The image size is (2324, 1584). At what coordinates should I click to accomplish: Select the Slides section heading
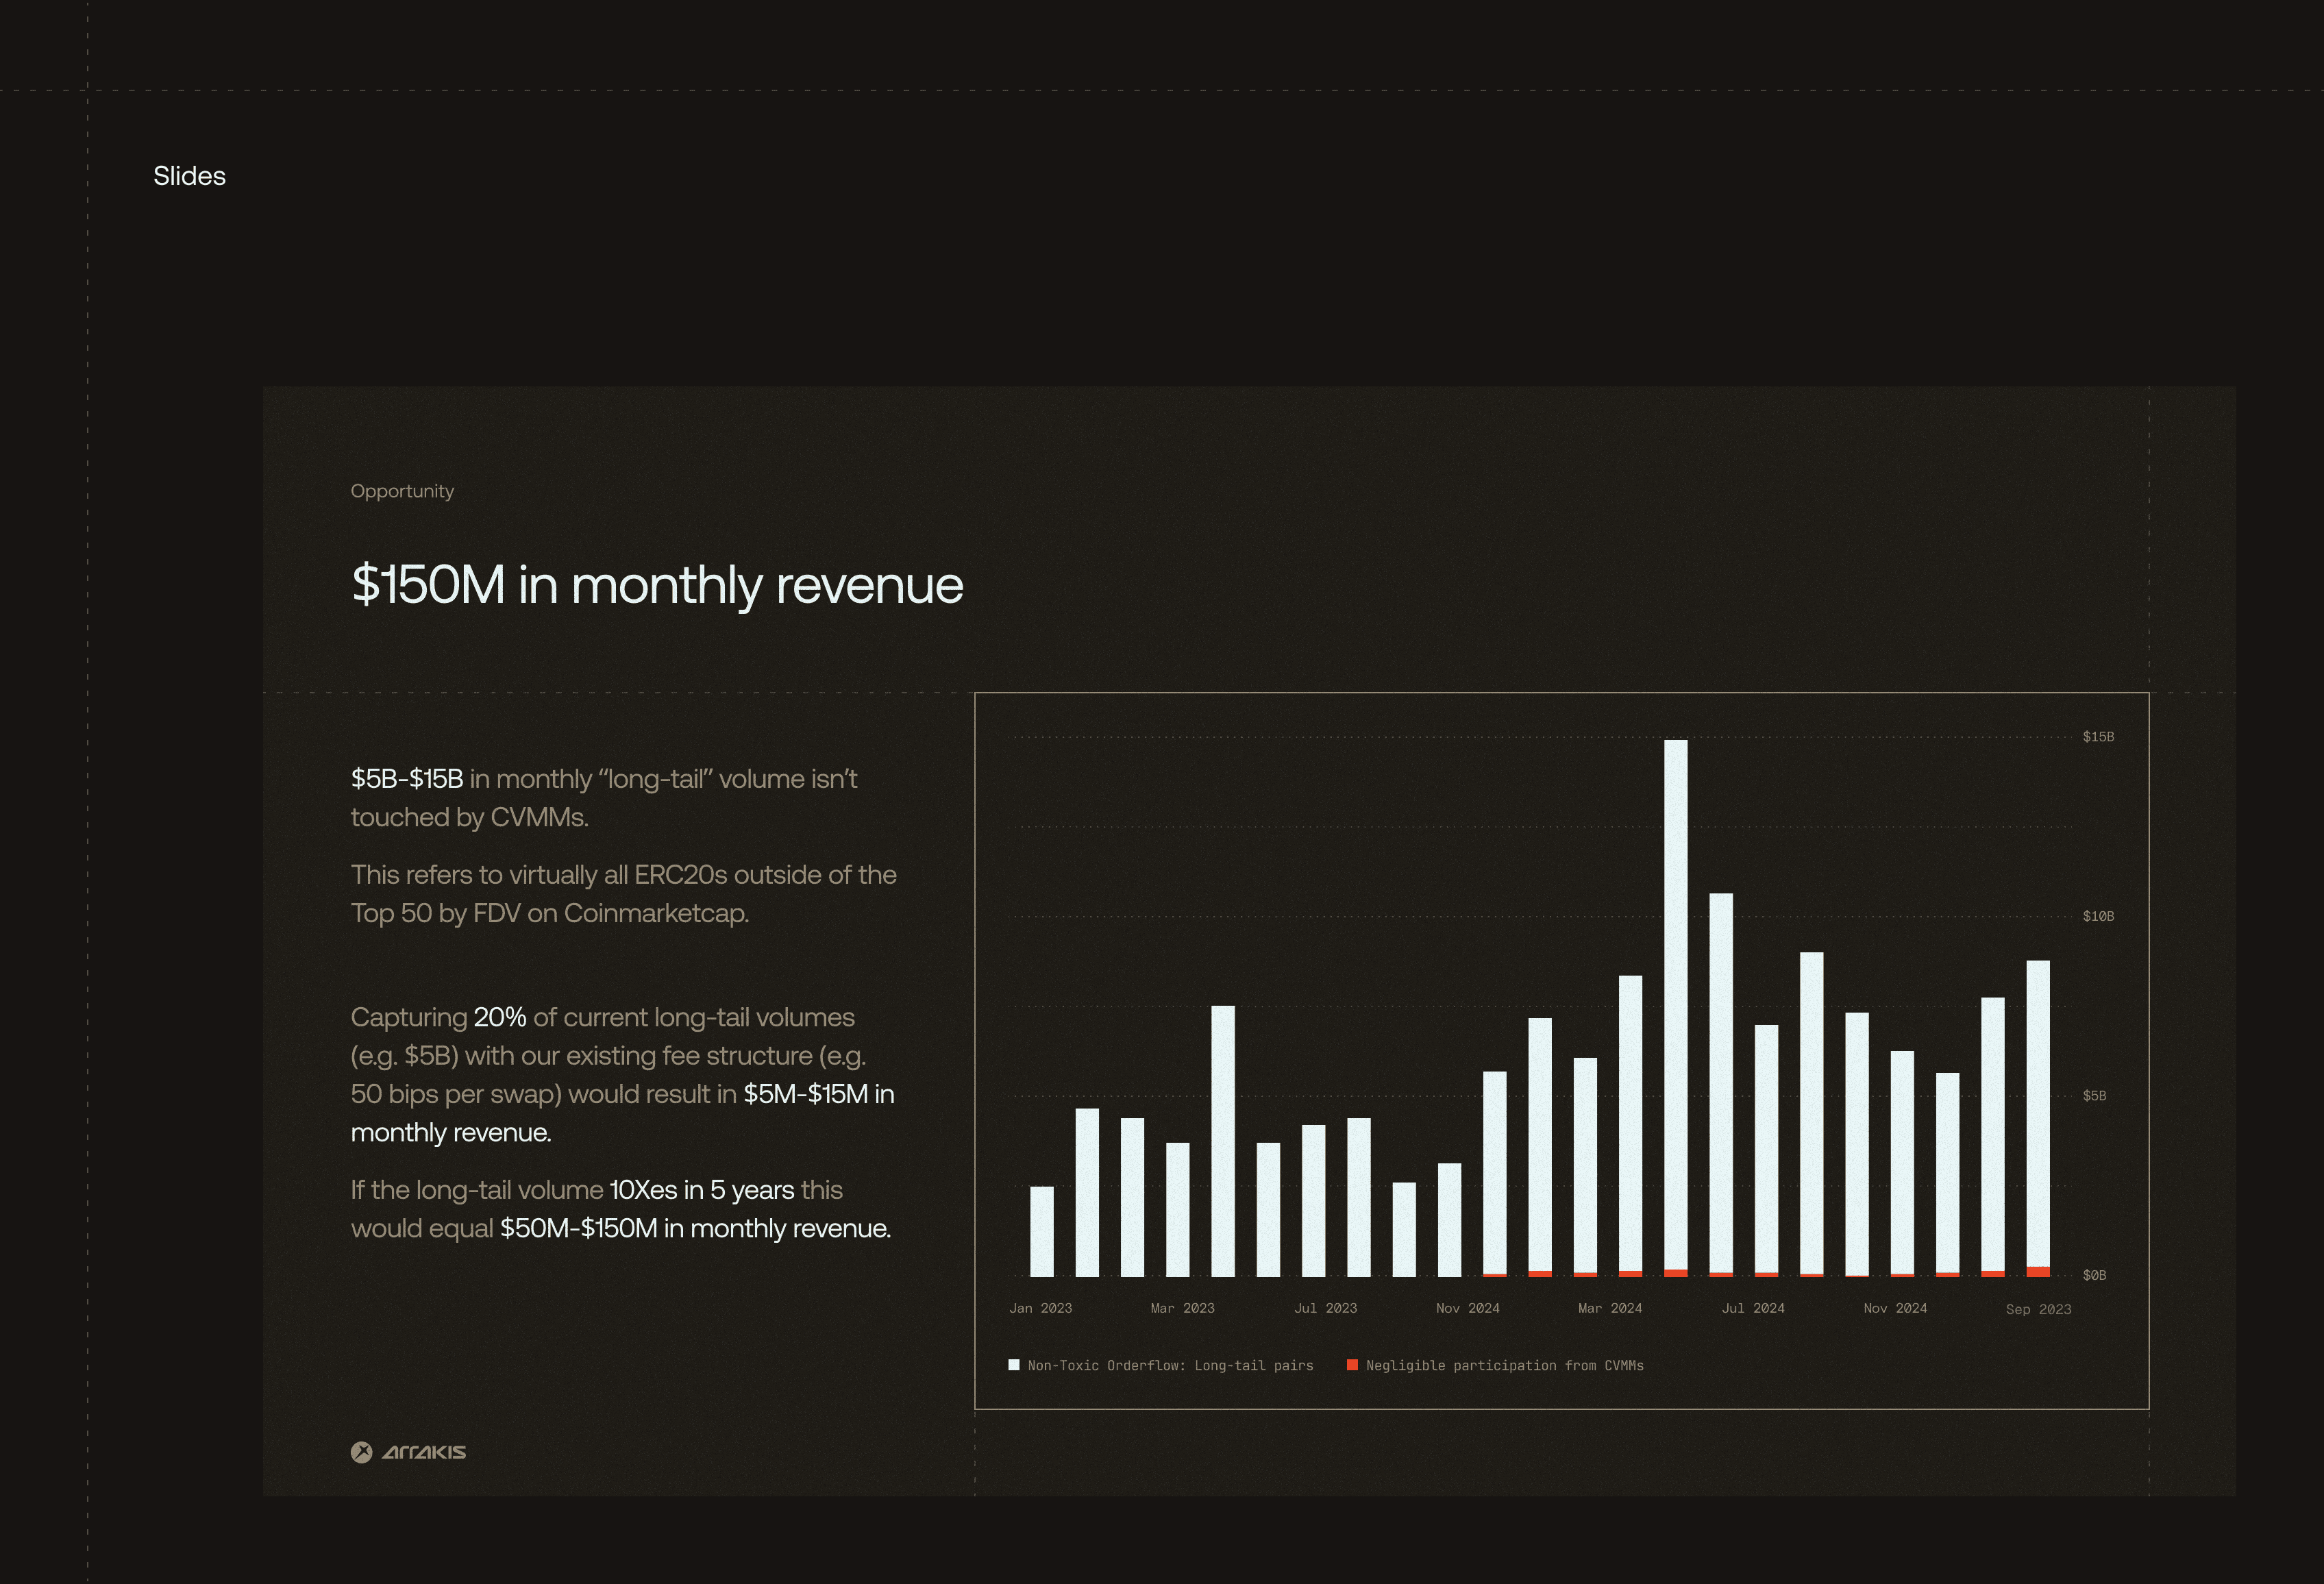tap(189, 176)
